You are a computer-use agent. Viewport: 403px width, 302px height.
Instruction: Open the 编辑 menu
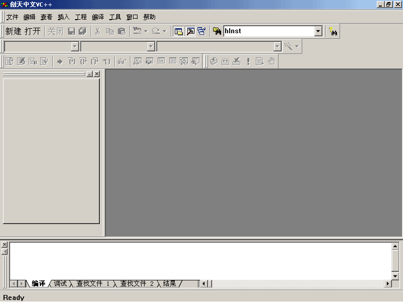[x=29, y=17]
